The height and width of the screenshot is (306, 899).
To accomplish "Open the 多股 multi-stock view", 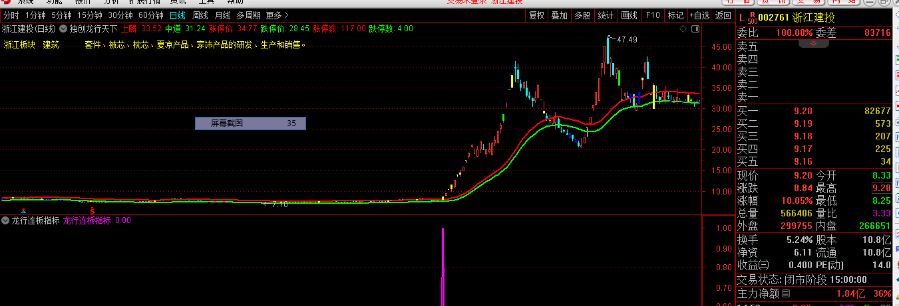I will click(582, 15).
